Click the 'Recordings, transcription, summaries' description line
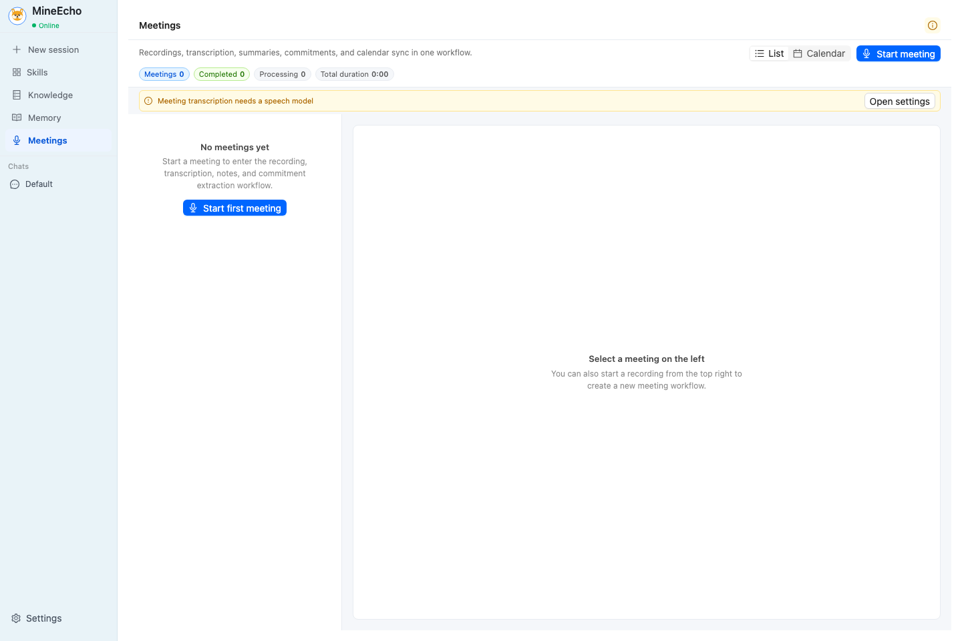Screen dimensions: 962x641 click(x=305, y=53)
